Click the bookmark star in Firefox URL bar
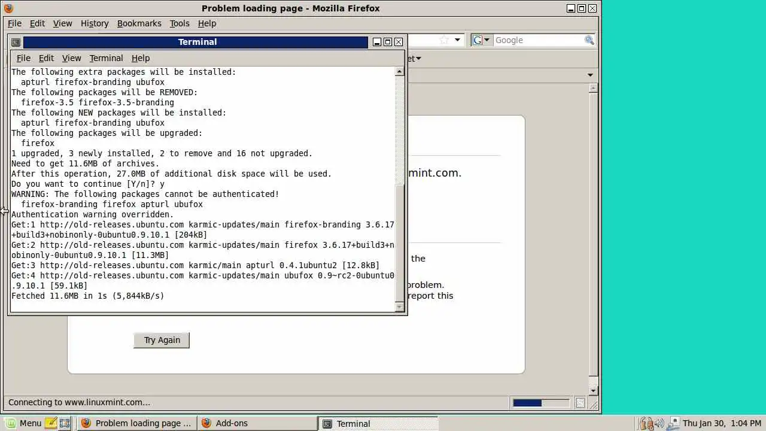This screenshot has height=431, width=766. [x=444, y=40]
